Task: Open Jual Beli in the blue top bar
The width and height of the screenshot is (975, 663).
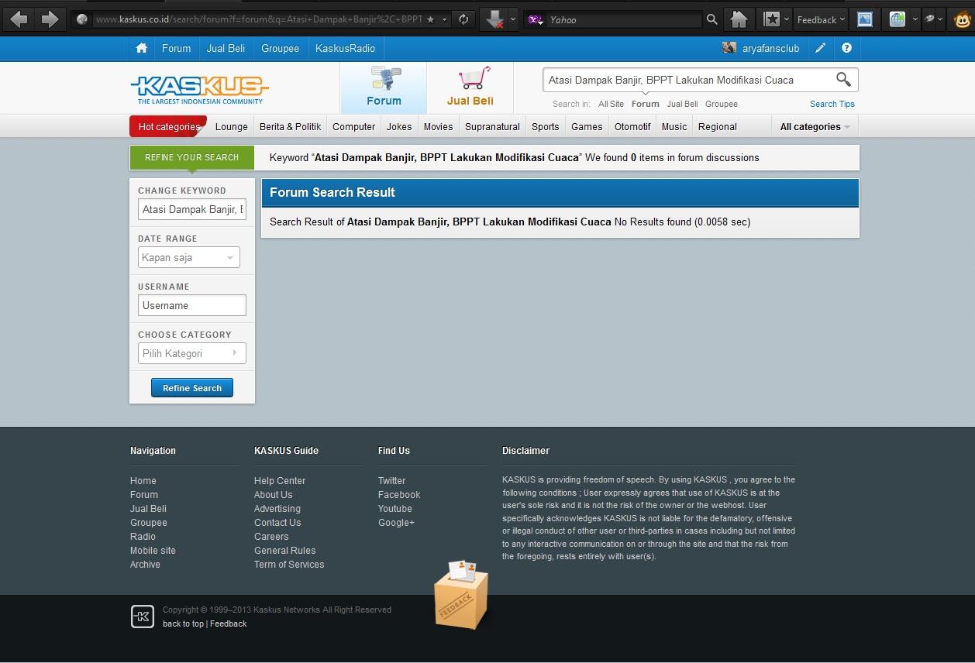Action: (226, 48)
